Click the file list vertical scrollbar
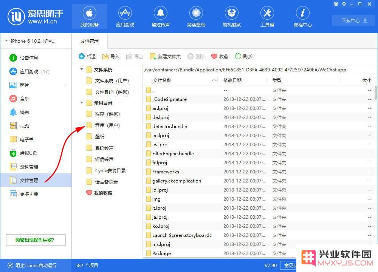 (376, 93)
